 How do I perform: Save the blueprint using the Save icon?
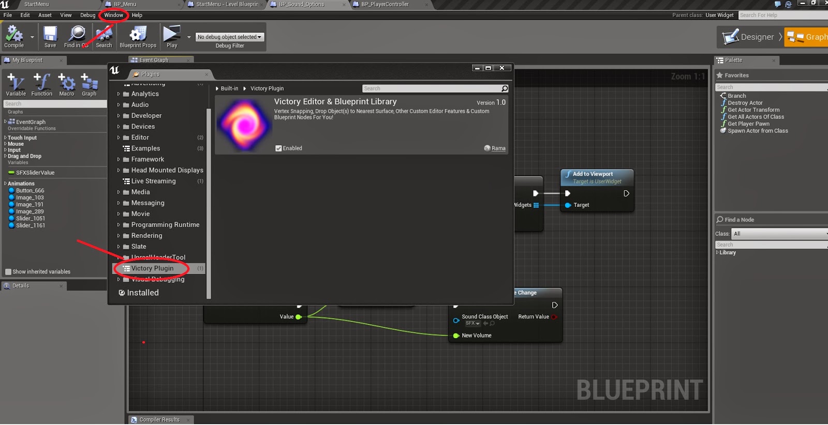pyautogui.click(x=50, y=37)
